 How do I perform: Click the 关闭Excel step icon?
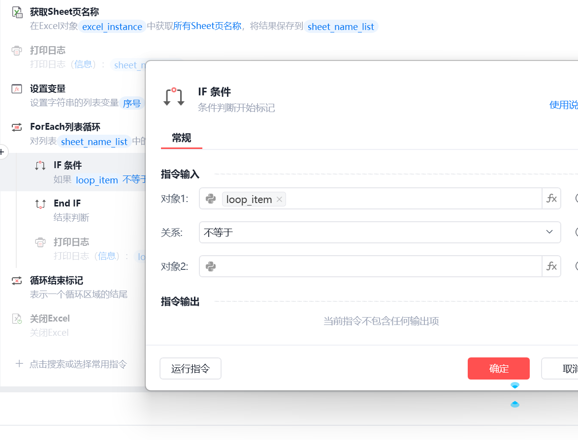tap(17, 319)
